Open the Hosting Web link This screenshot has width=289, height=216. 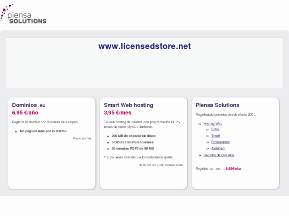click(213, 124)
